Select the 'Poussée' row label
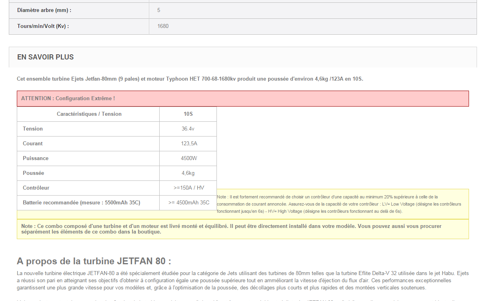481x301 pixels. pos(34,173)
